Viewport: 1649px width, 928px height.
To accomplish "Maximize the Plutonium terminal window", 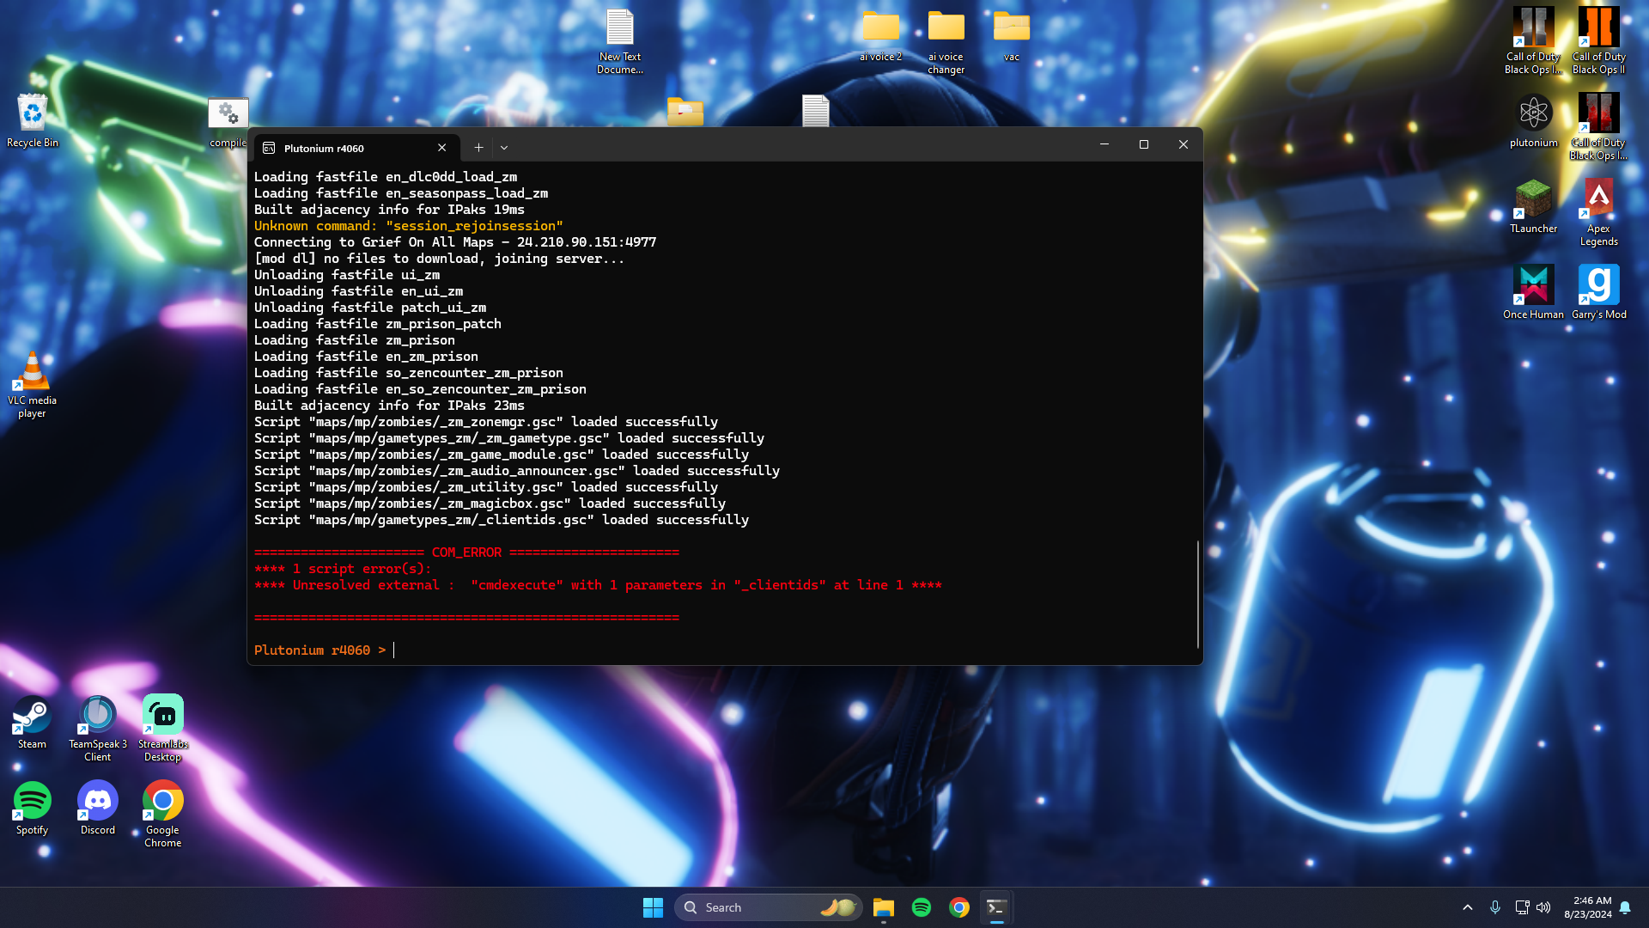I will point(1144,144).
